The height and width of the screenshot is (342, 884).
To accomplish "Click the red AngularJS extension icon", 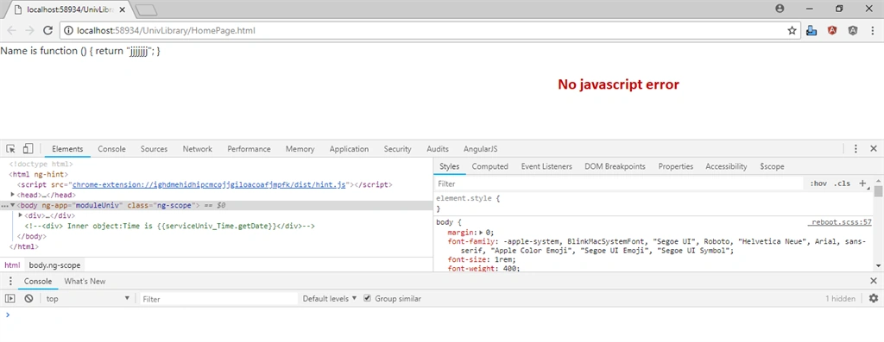I will pos(832,30).
